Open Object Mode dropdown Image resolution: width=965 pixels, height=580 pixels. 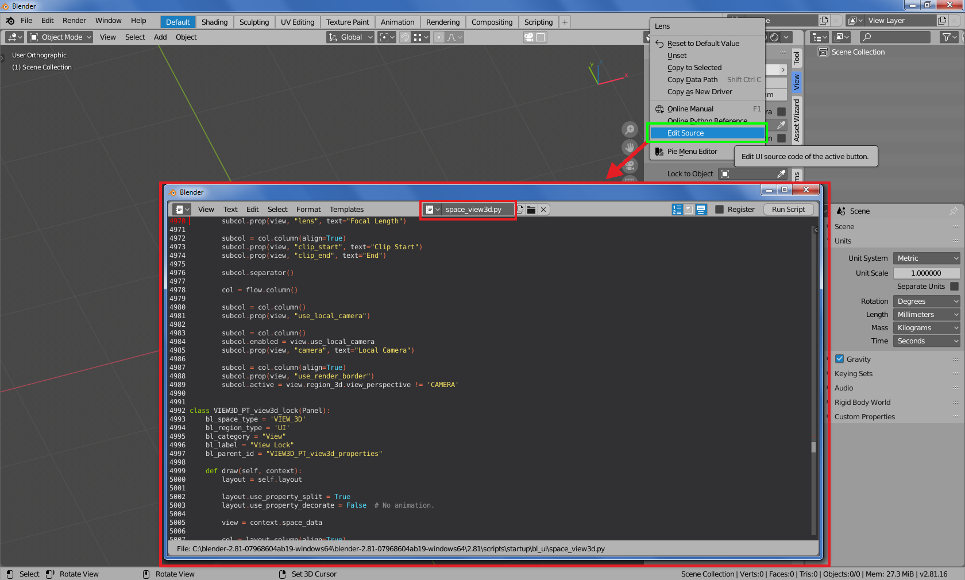(x=60, y=37)
